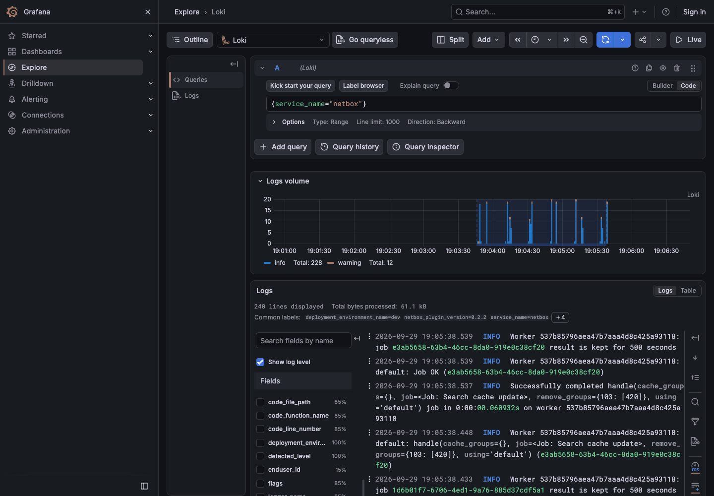Dock the sidebar menu icon

pyautogui.click(x=144, y=486)
